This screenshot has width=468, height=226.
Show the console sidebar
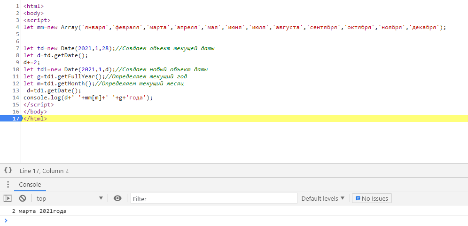[x=8, y=198]
